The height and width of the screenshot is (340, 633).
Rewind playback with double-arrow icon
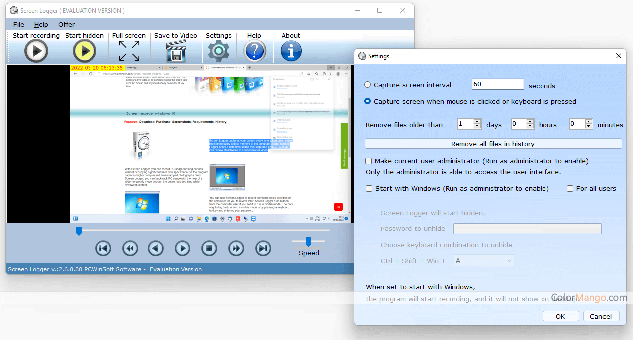[x=130, y=248]
